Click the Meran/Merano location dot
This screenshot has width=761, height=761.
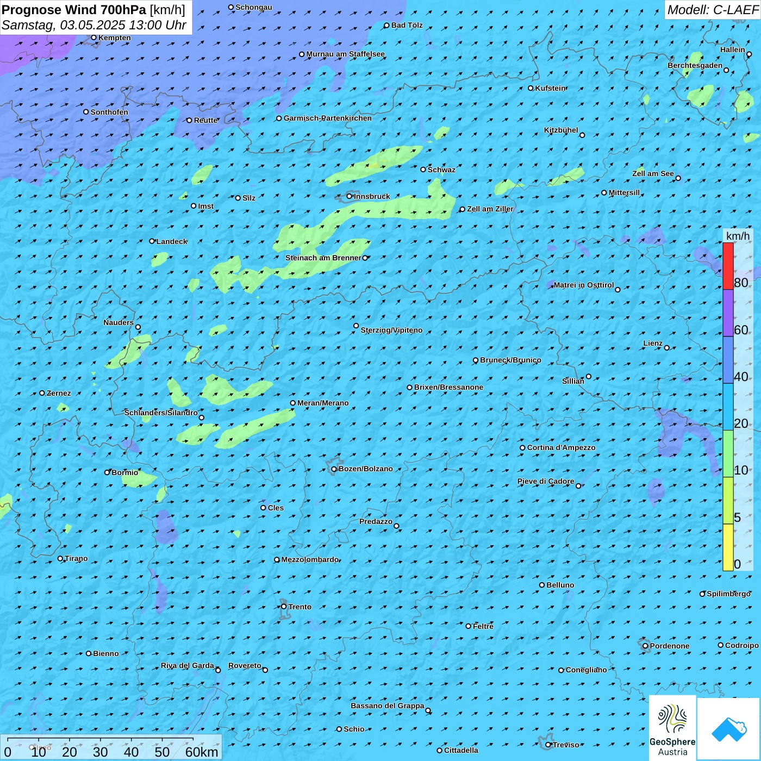pos(293,403)
